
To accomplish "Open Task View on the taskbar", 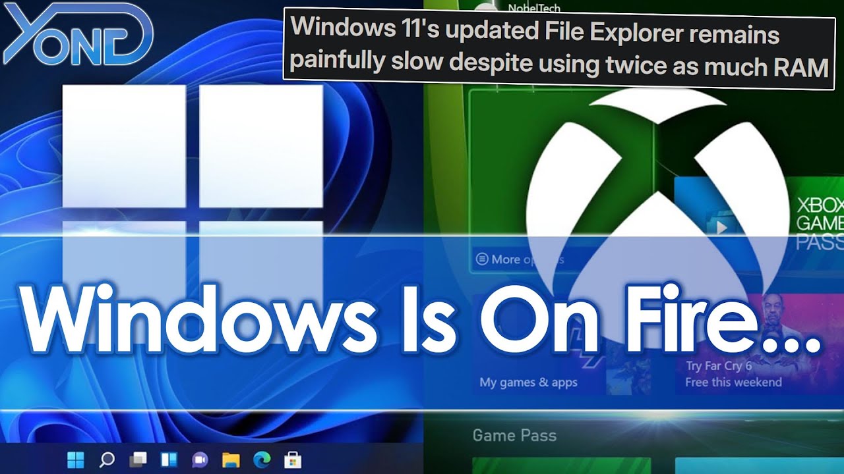I will 138,459.
